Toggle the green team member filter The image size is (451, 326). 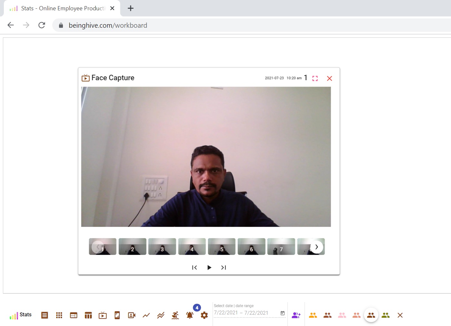pos(386,315)
